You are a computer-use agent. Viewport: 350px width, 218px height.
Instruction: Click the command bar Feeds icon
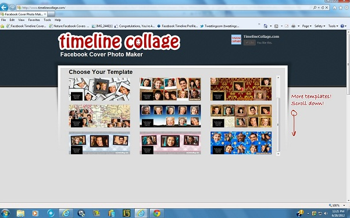pyautogui.click(x=276, y=26)
